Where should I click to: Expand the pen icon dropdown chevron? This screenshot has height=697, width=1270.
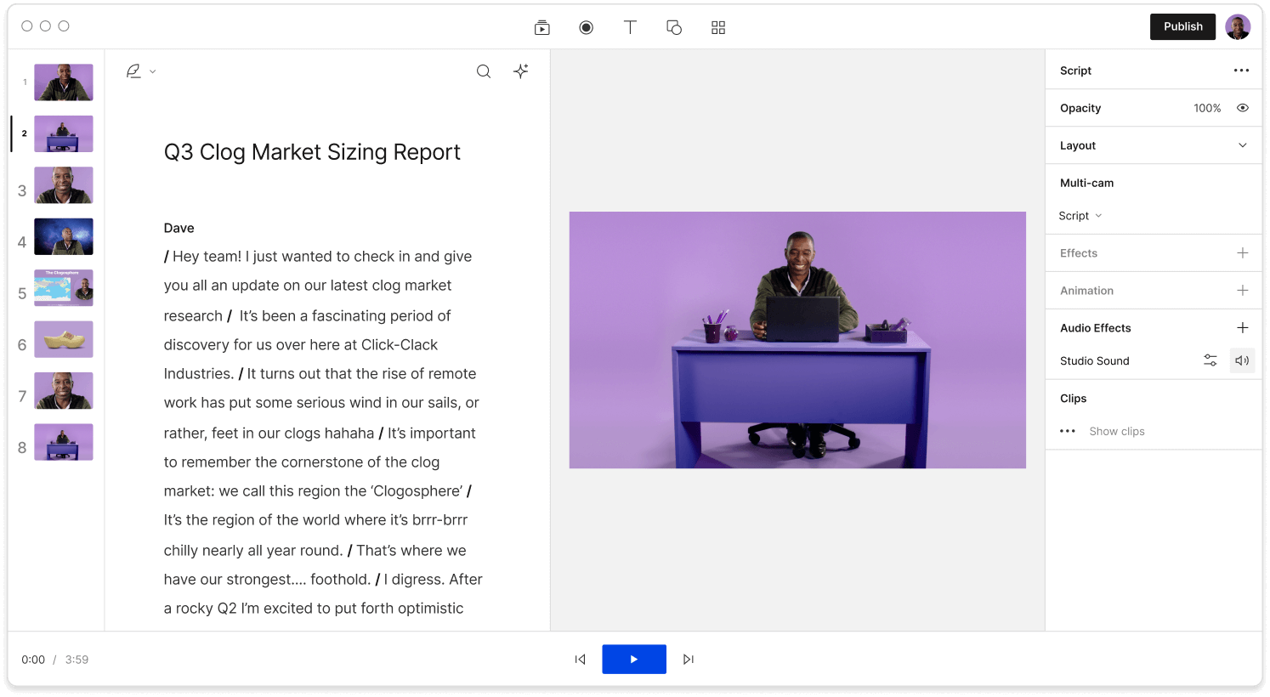click(152, 71)
